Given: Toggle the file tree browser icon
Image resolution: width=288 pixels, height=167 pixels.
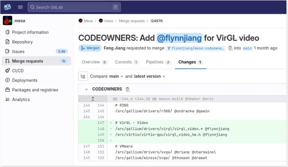Looking at the screenshot, I should (x=83, y=76).
